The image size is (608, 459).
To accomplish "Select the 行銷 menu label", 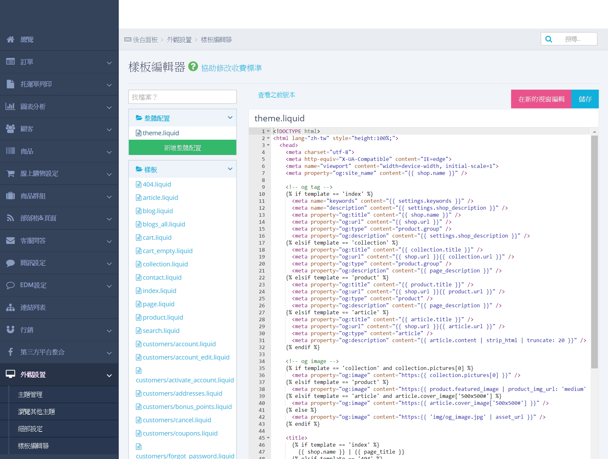I will pos(27,330).
